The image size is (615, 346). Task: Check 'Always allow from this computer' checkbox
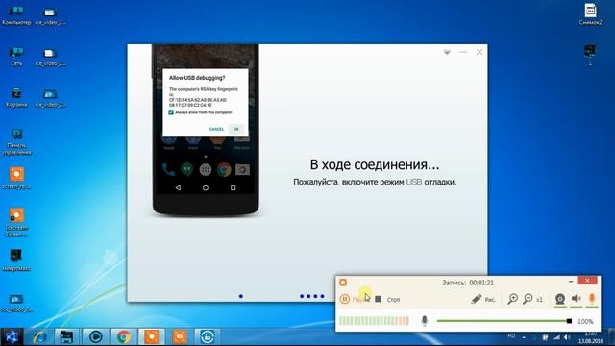171,112
